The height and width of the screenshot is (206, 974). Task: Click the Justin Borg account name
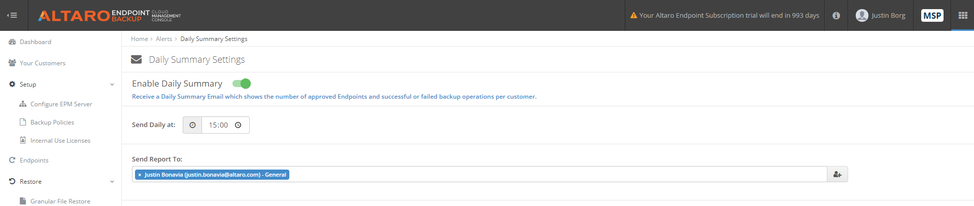(888, 16)
